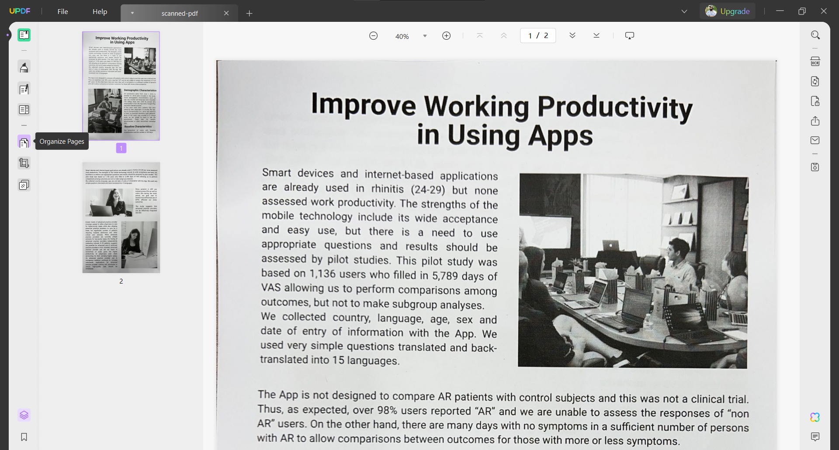Click the UPDF logo
Image resolution: width=839 pixels, height=450 pixels.
[20, 11]
